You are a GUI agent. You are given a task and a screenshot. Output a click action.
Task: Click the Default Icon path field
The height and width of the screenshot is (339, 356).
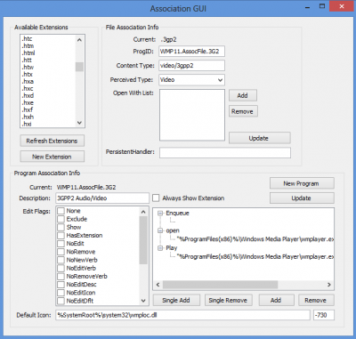[182, 315]
